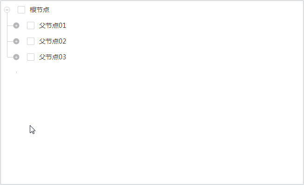304x185 pixels.
Task: Enable the 父节点02 checkbox
Action: coord(31,41)
